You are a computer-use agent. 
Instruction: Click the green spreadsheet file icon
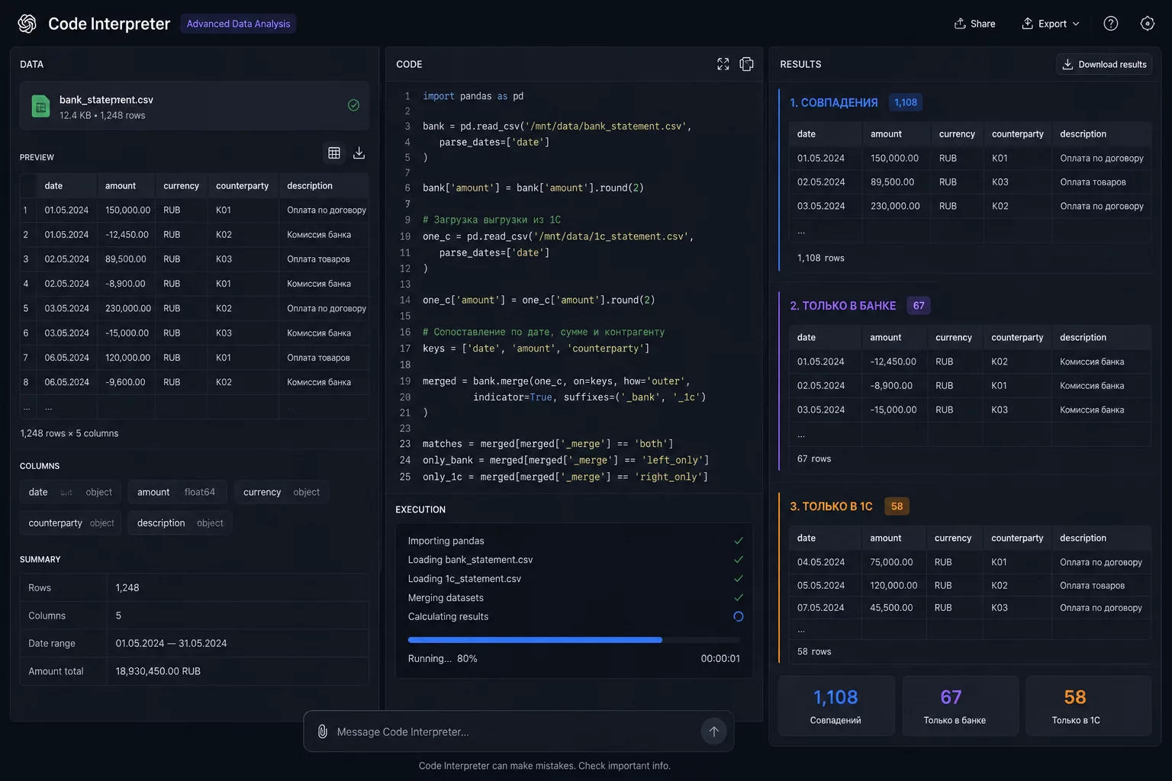[40, 106]
